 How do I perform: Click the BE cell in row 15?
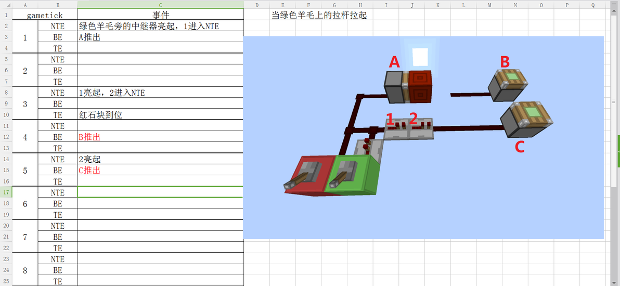pos(58,171)
